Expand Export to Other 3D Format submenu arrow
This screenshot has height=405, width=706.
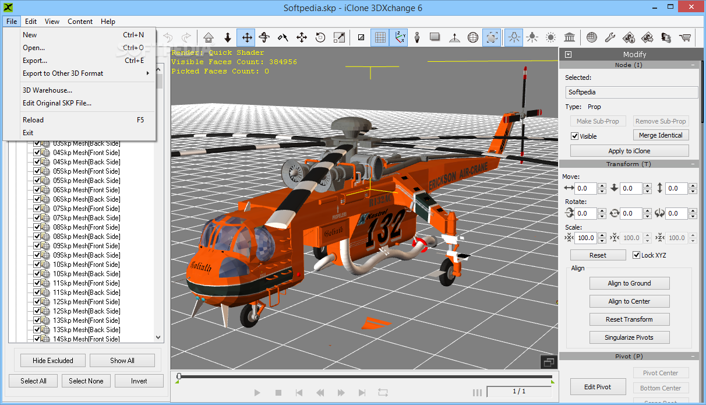[148, 73]
